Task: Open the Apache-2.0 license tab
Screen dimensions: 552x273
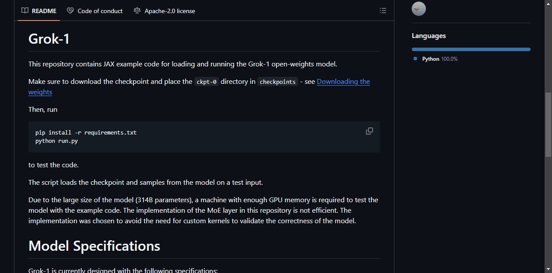Action: point(164,11)
